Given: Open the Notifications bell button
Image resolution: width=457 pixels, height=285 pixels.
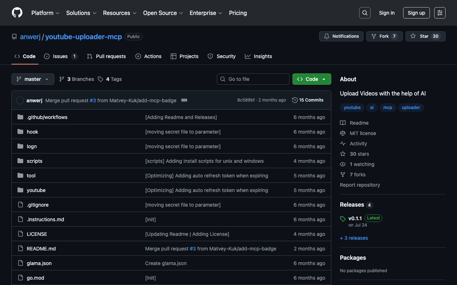Looking at the screenshot, I should (341, 36).
